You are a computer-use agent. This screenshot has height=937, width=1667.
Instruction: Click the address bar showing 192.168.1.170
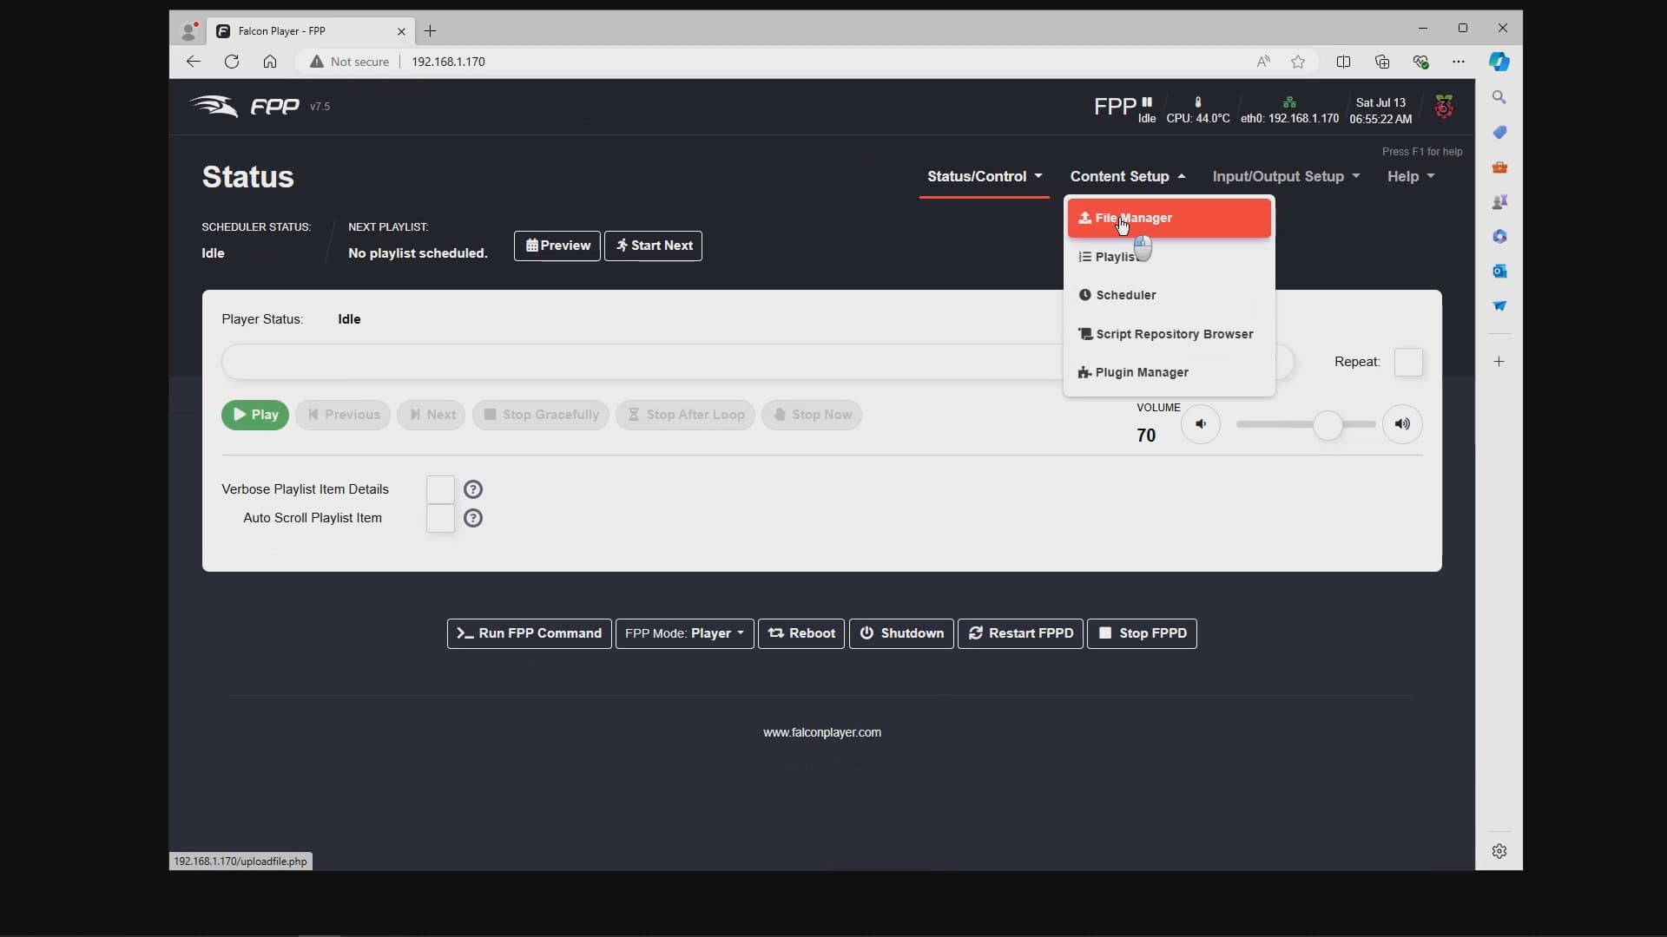pos(448,62)
